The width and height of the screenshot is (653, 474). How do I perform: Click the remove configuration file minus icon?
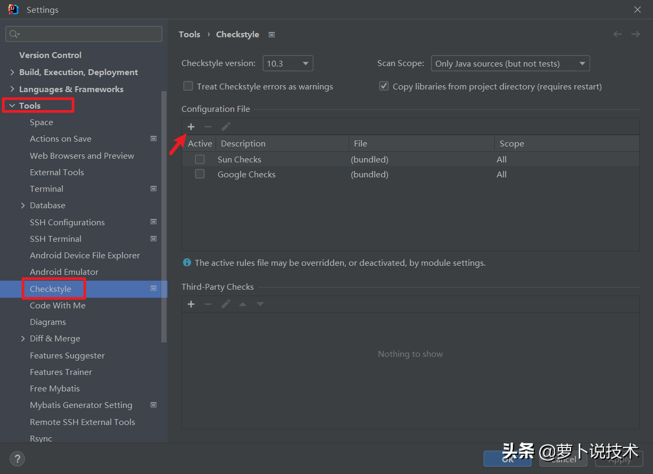coord(208,127)
